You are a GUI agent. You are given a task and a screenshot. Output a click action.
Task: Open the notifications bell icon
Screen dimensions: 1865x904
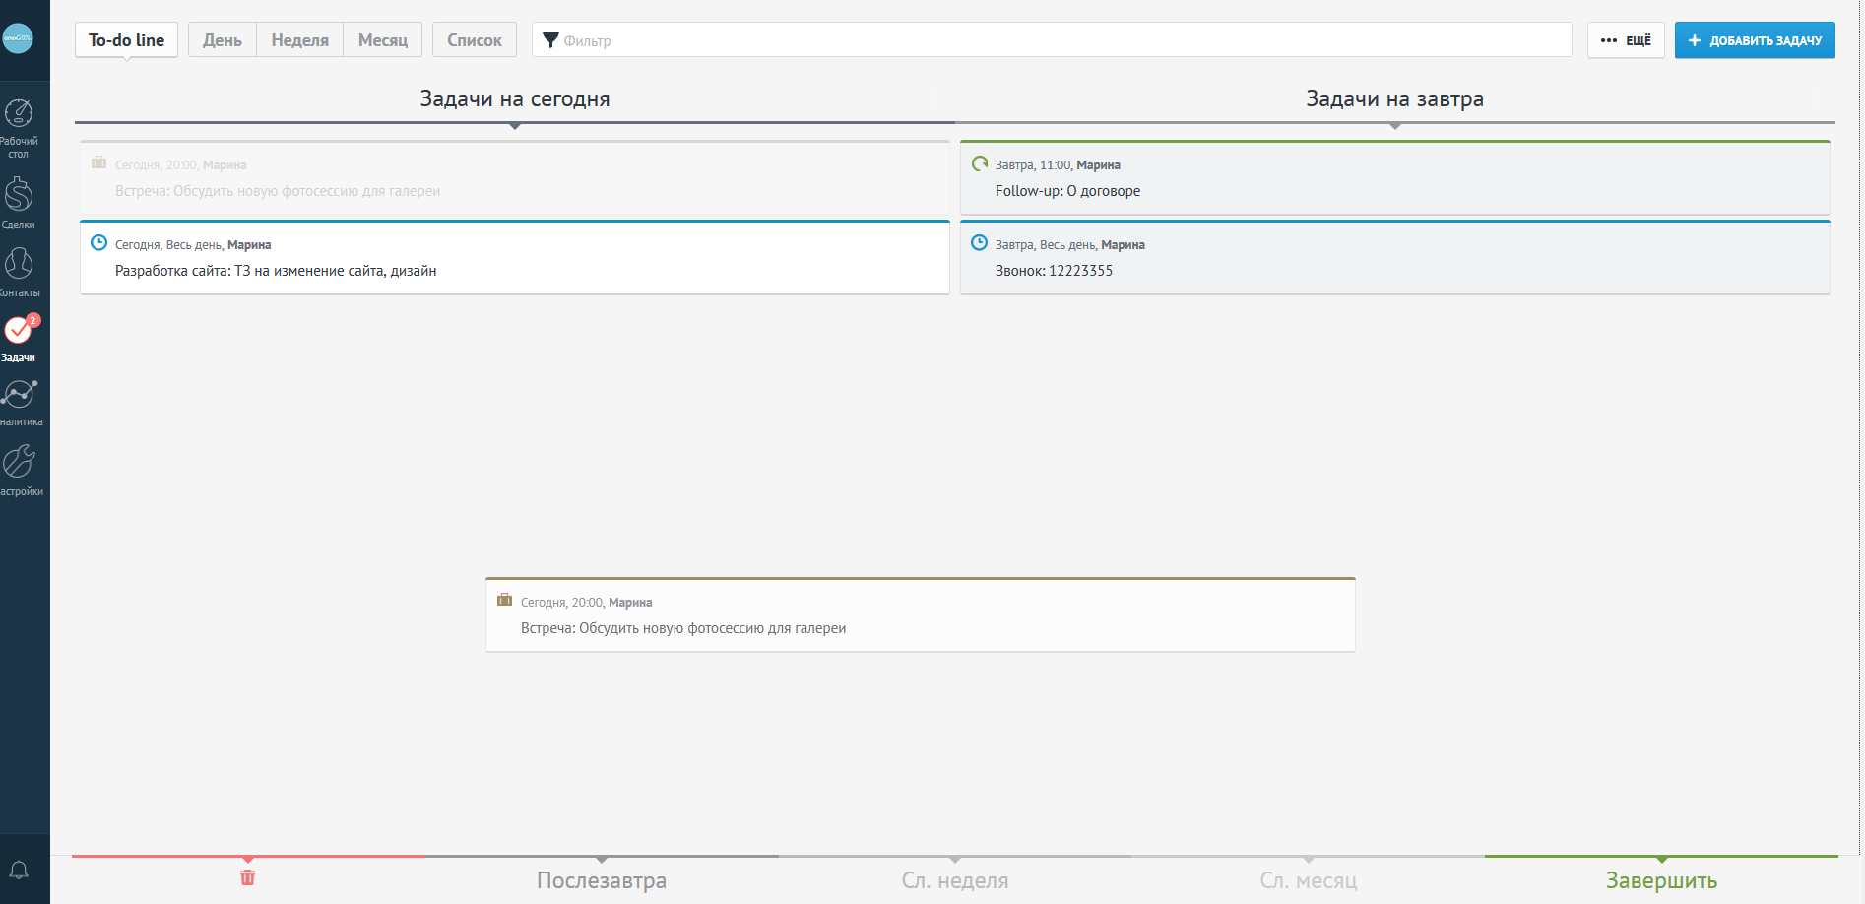[x=19, y=870]
